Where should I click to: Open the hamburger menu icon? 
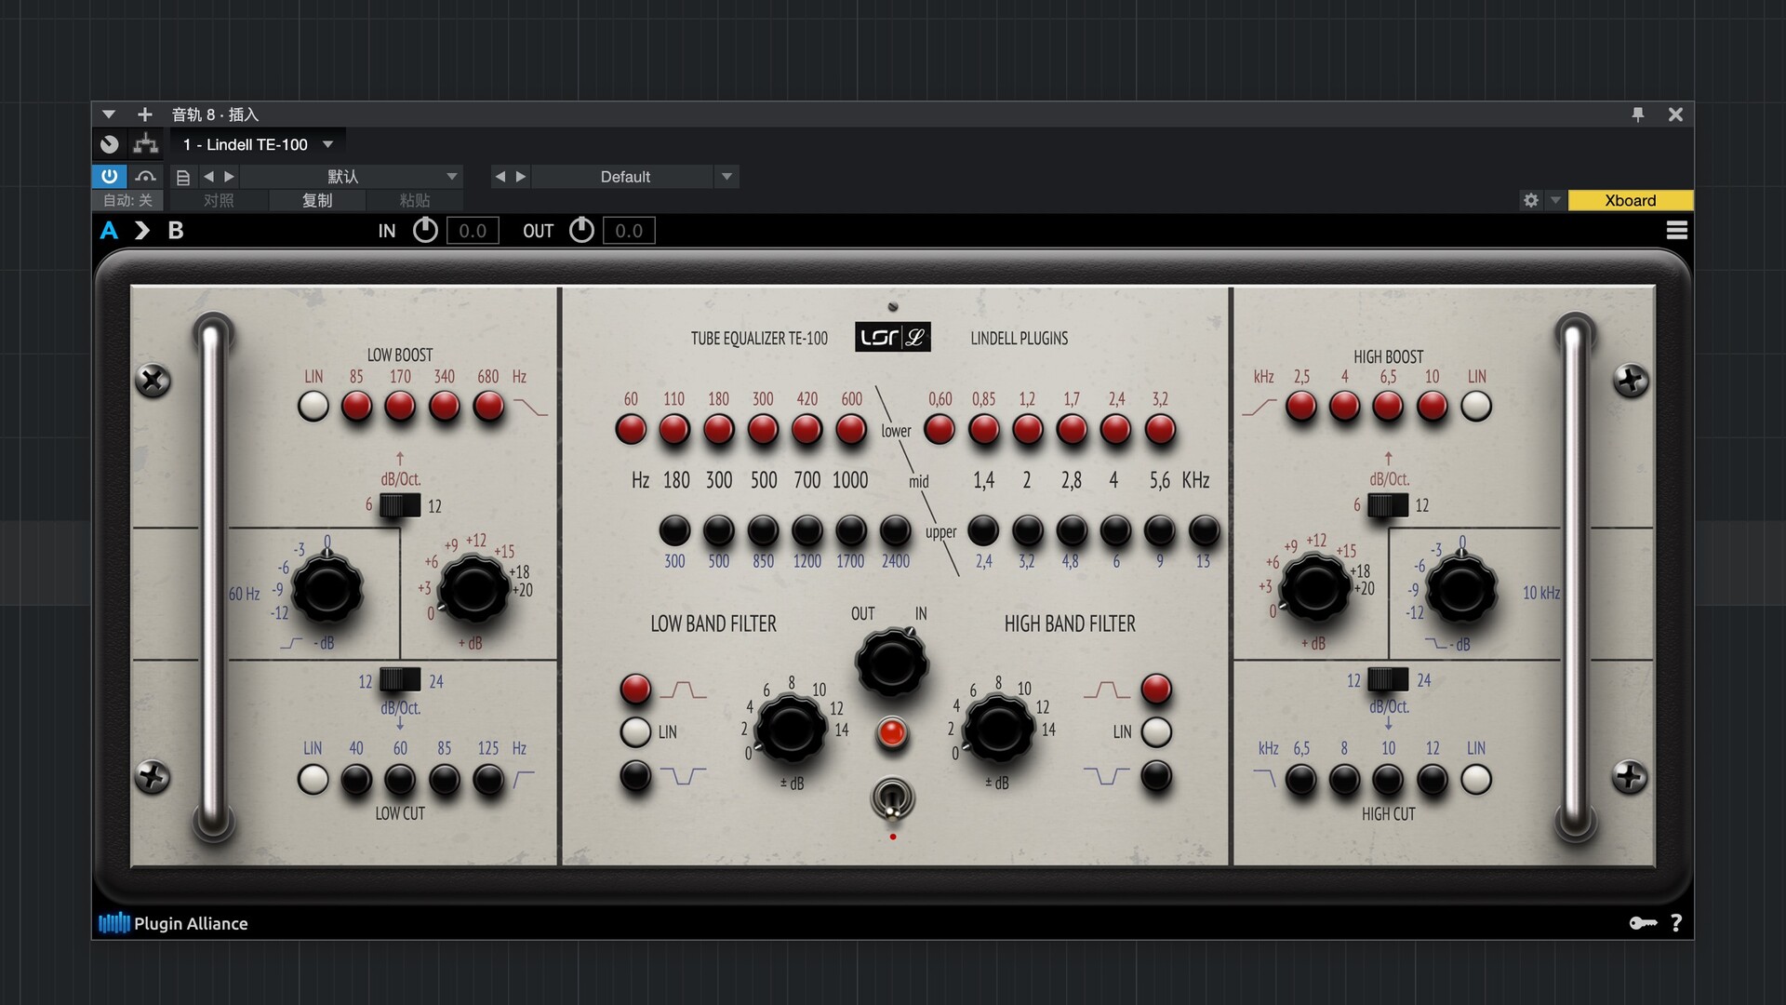click(1676, 230)
